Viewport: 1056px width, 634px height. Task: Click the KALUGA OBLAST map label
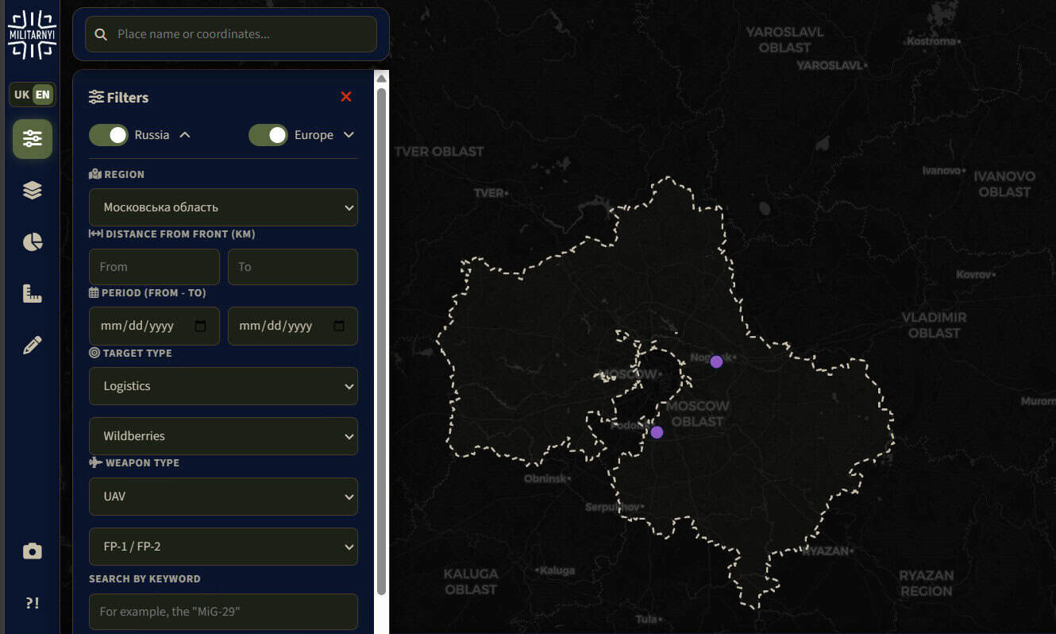[471, 582]
